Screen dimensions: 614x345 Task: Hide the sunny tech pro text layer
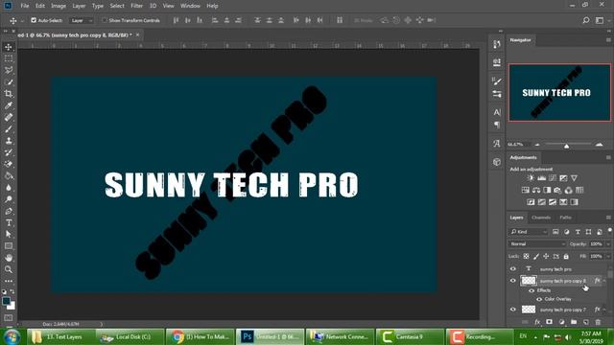(513, 269)
